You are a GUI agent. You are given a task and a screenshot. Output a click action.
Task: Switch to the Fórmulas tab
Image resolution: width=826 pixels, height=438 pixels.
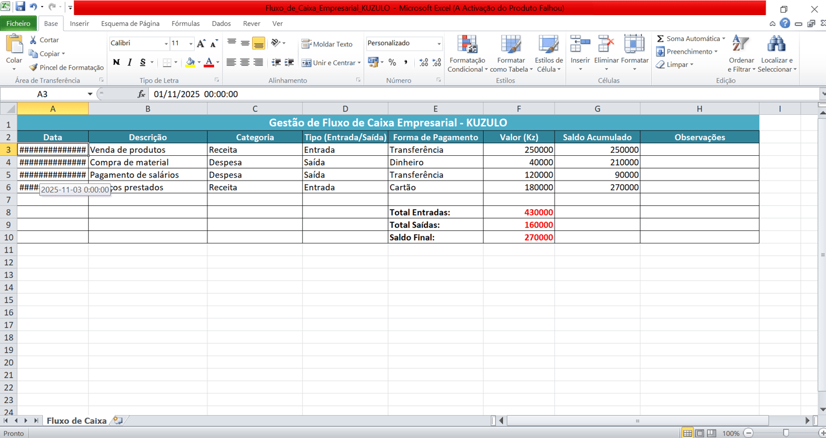click(x=186, y=24)
